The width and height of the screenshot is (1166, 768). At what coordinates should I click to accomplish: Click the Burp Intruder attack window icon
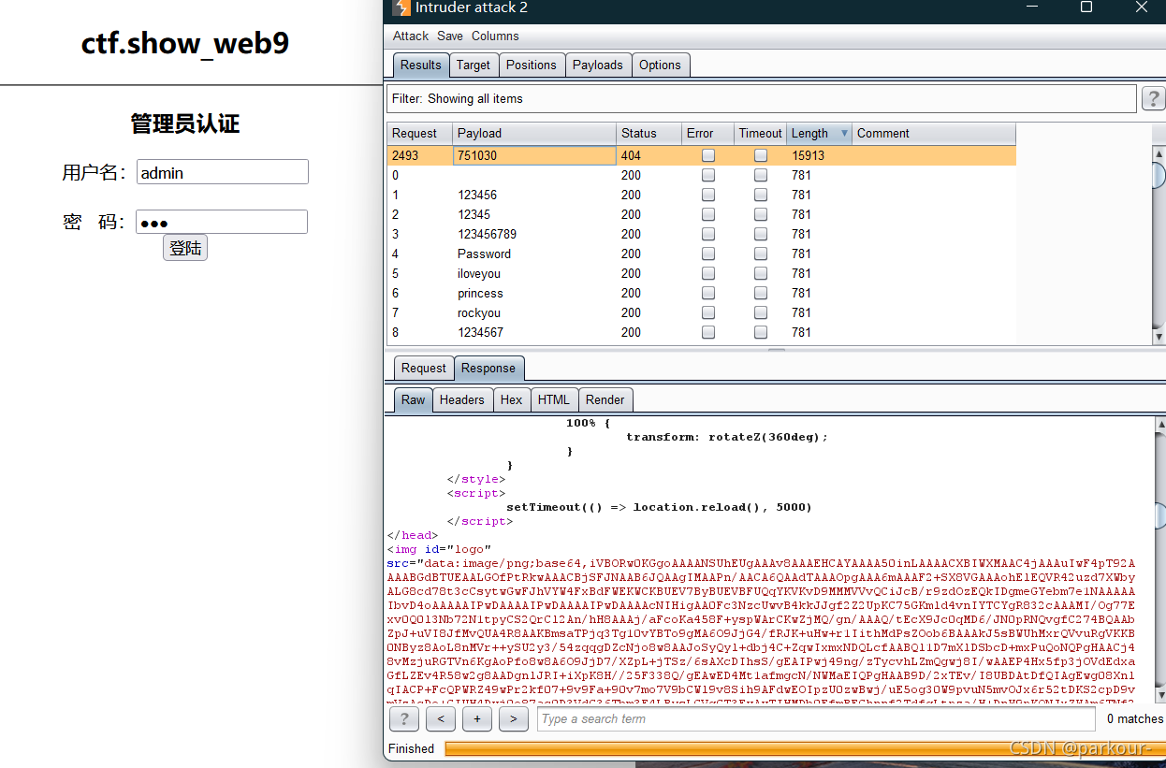coord(401,7)
